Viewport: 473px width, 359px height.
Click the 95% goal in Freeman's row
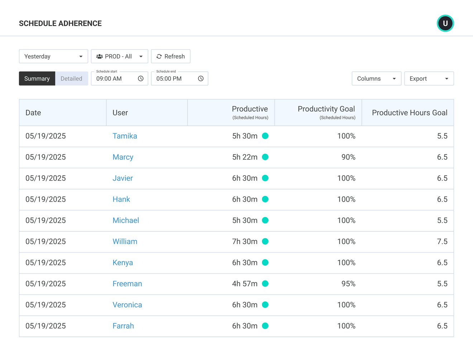coord(348,284)
